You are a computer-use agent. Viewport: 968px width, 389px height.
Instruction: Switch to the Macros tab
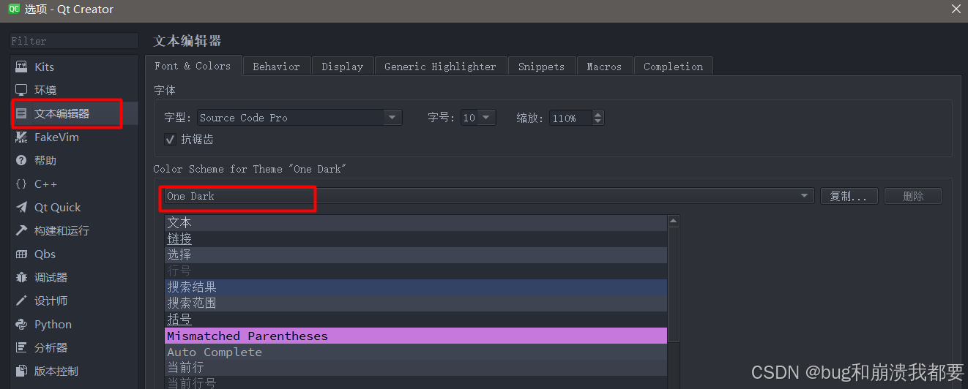pos(604,67)
